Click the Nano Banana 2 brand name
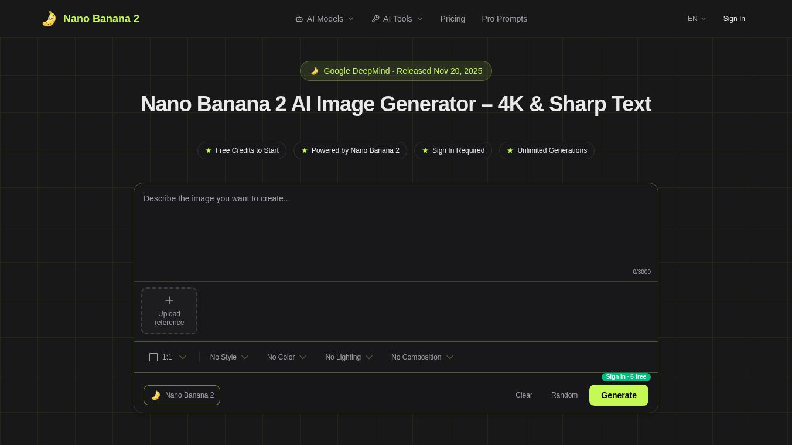792x445 pixels. [x=101, y=19]
